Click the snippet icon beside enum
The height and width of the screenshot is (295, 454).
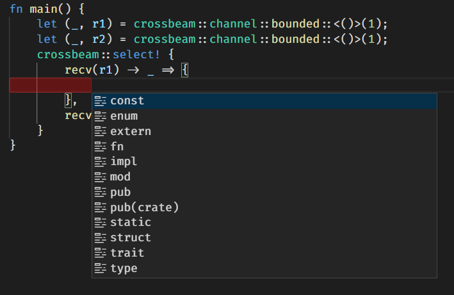(x=101, y=116)
